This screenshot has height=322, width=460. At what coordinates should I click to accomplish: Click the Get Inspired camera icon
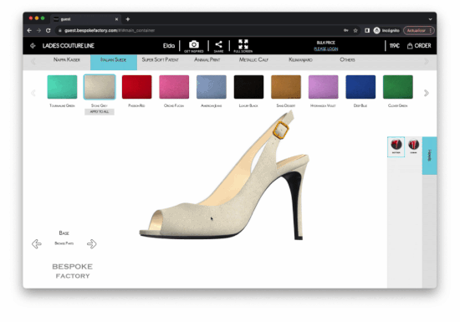click(x=194, y=44)
